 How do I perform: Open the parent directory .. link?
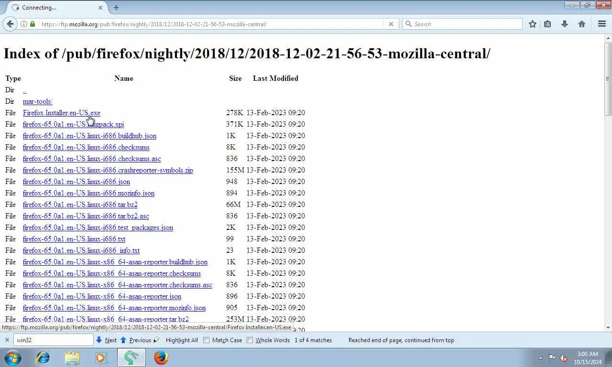(24, 90)
